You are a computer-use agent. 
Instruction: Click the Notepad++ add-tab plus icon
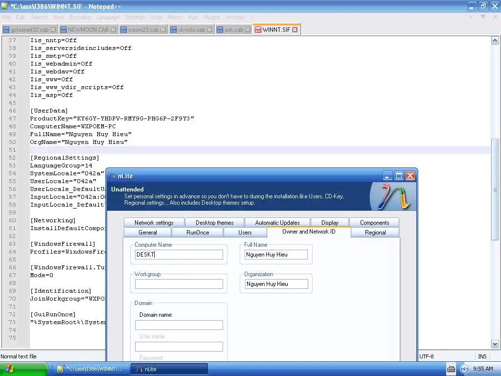471,17
